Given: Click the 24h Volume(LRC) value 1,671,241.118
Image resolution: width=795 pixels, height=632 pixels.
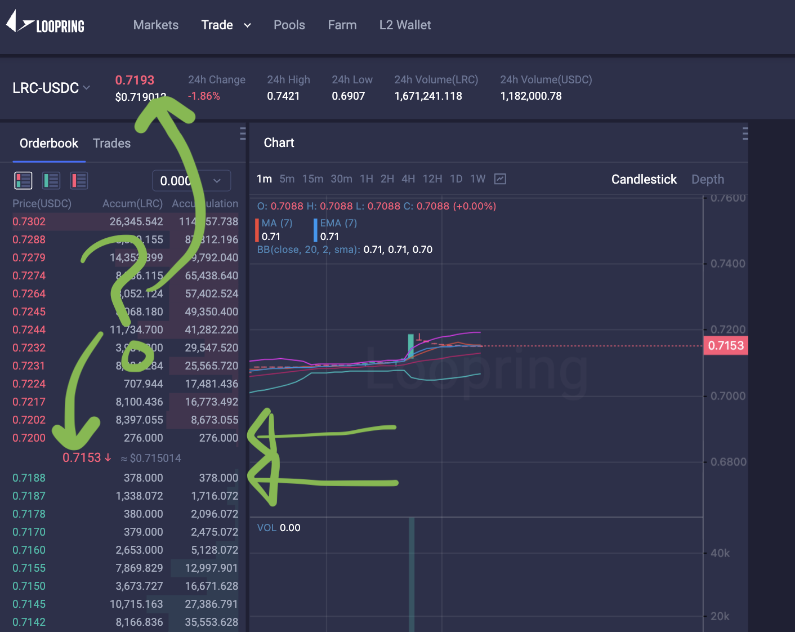Looking at the screenshot, I should point(428,96).
